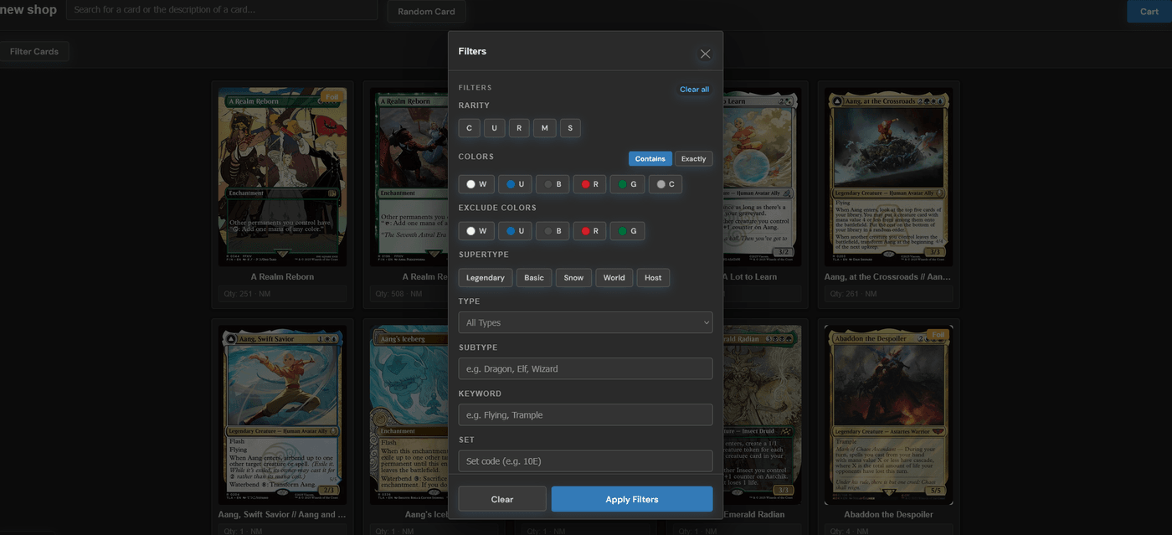Toggle Legendary supertype filter
1172x535 pixels.
[486, 278]
